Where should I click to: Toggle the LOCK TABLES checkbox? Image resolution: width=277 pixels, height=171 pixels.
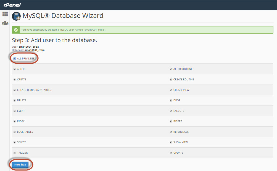coord(15,132)
